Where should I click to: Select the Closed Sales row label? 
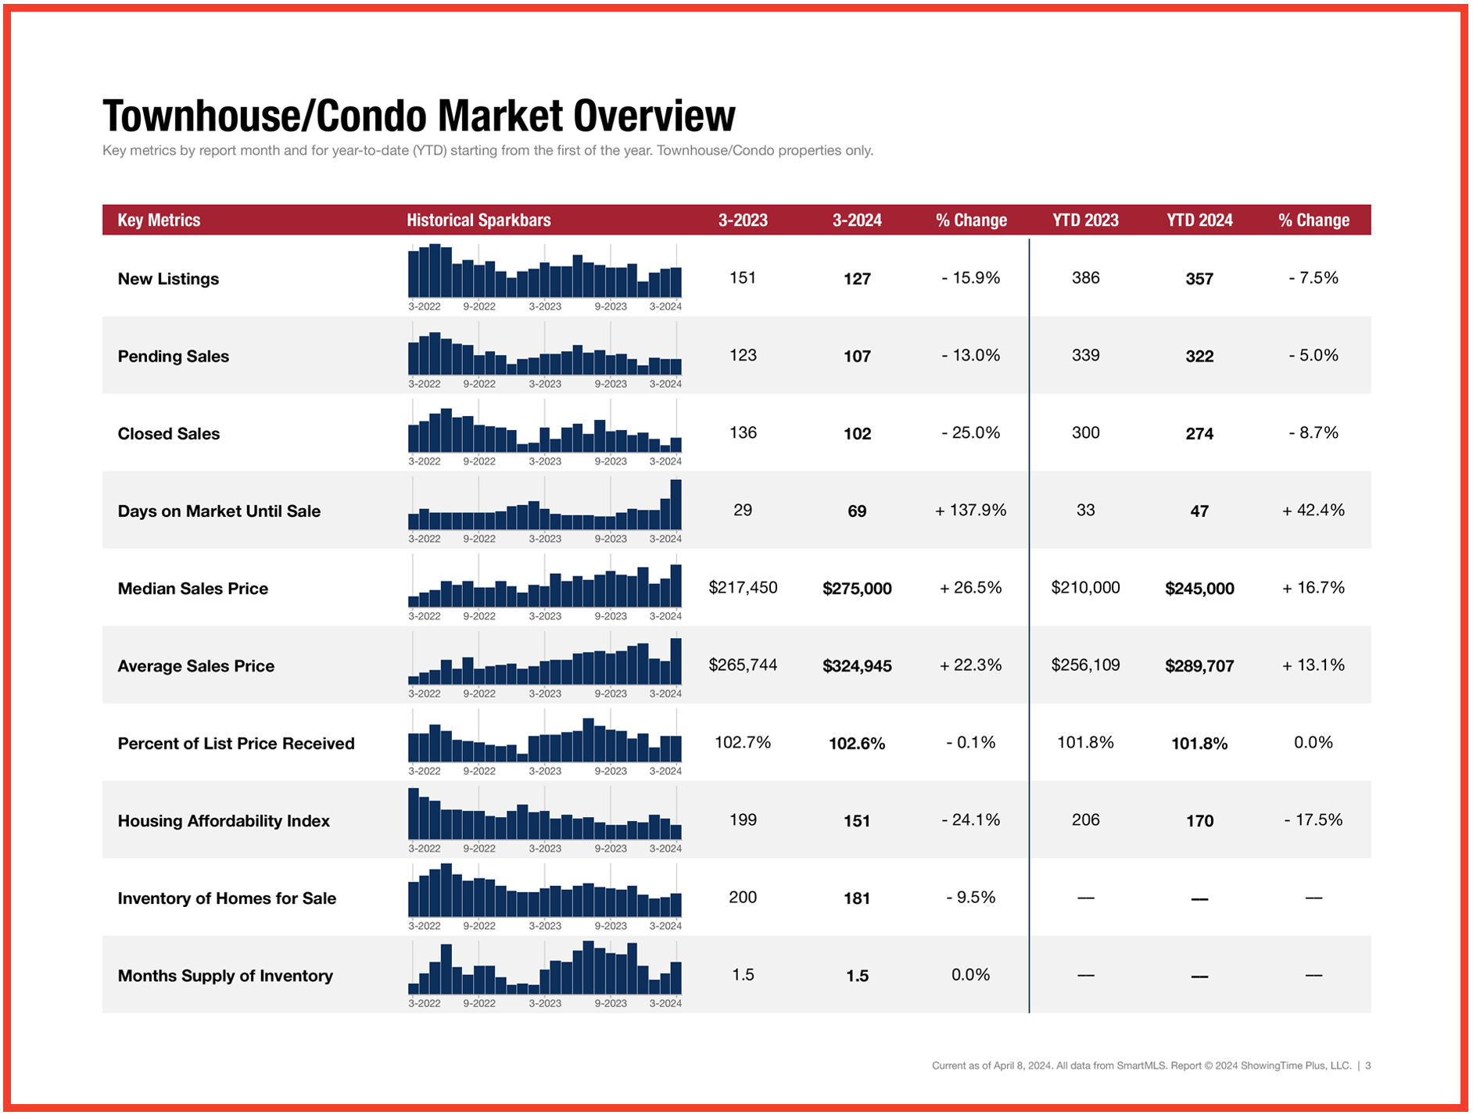point(169,433)
